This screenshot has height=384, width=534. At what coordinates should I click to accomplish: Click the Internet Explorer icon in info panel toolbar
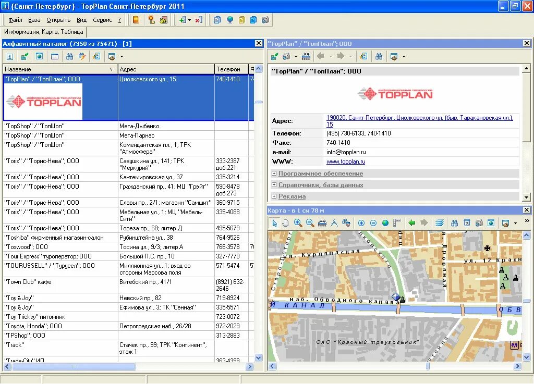363,56
